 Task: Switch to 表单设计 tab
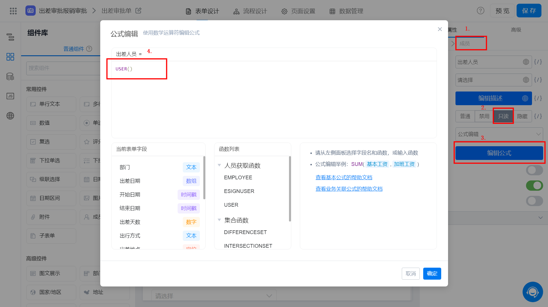click(x=202, y=11)
